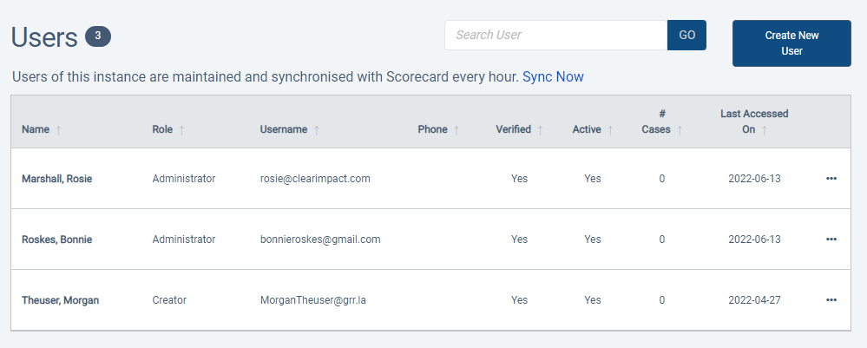Open options menu for Marshall, Rosie
This screenshot has height=348, width=867.
tap(831, 179)
